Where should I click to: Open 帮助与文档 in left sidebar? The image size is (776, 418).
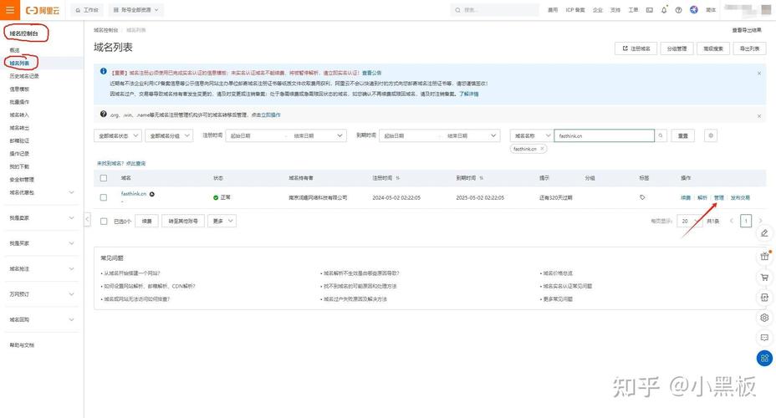pos(23,345)
